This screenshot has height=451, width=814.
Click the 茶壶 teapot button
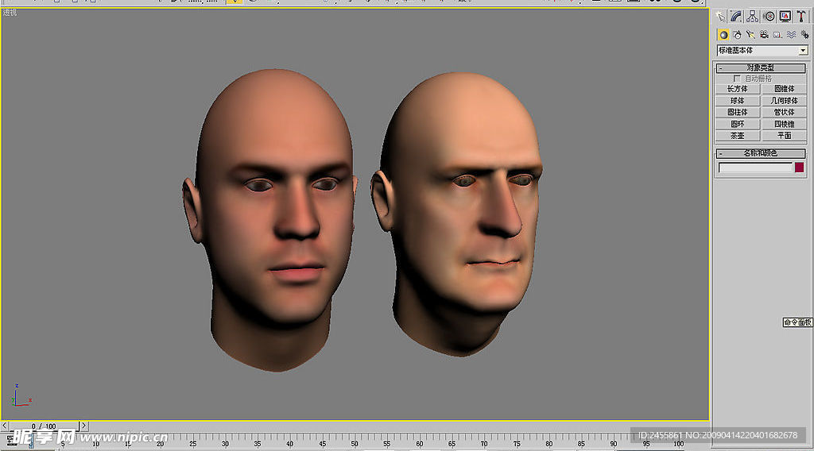point(738,136)
